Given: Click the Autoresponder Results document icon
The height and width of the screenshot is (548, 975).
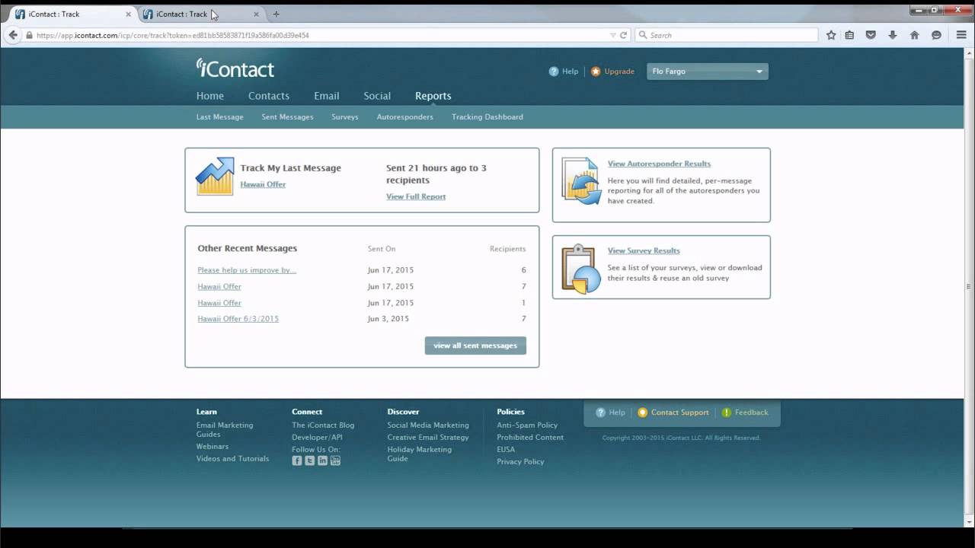Looking at the screenshot, I should (x=581, y=181).
